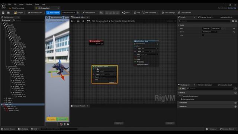Open Details Space Global Space dropdown
Viewport: 238px width, 134px height.
pyautogui.click(x=210, y=32)
